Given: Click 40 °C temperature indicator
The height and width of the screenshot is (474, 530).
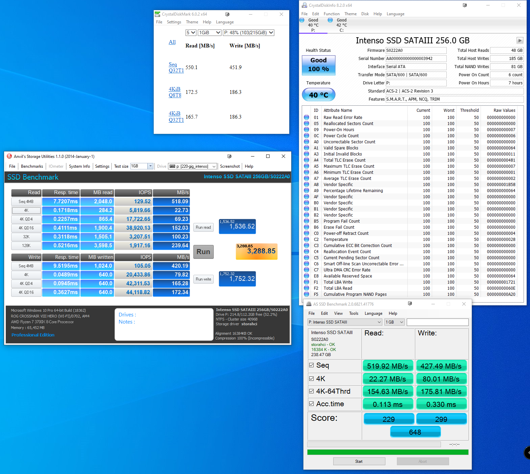Looking at the screenshot, I should point(318,95).
